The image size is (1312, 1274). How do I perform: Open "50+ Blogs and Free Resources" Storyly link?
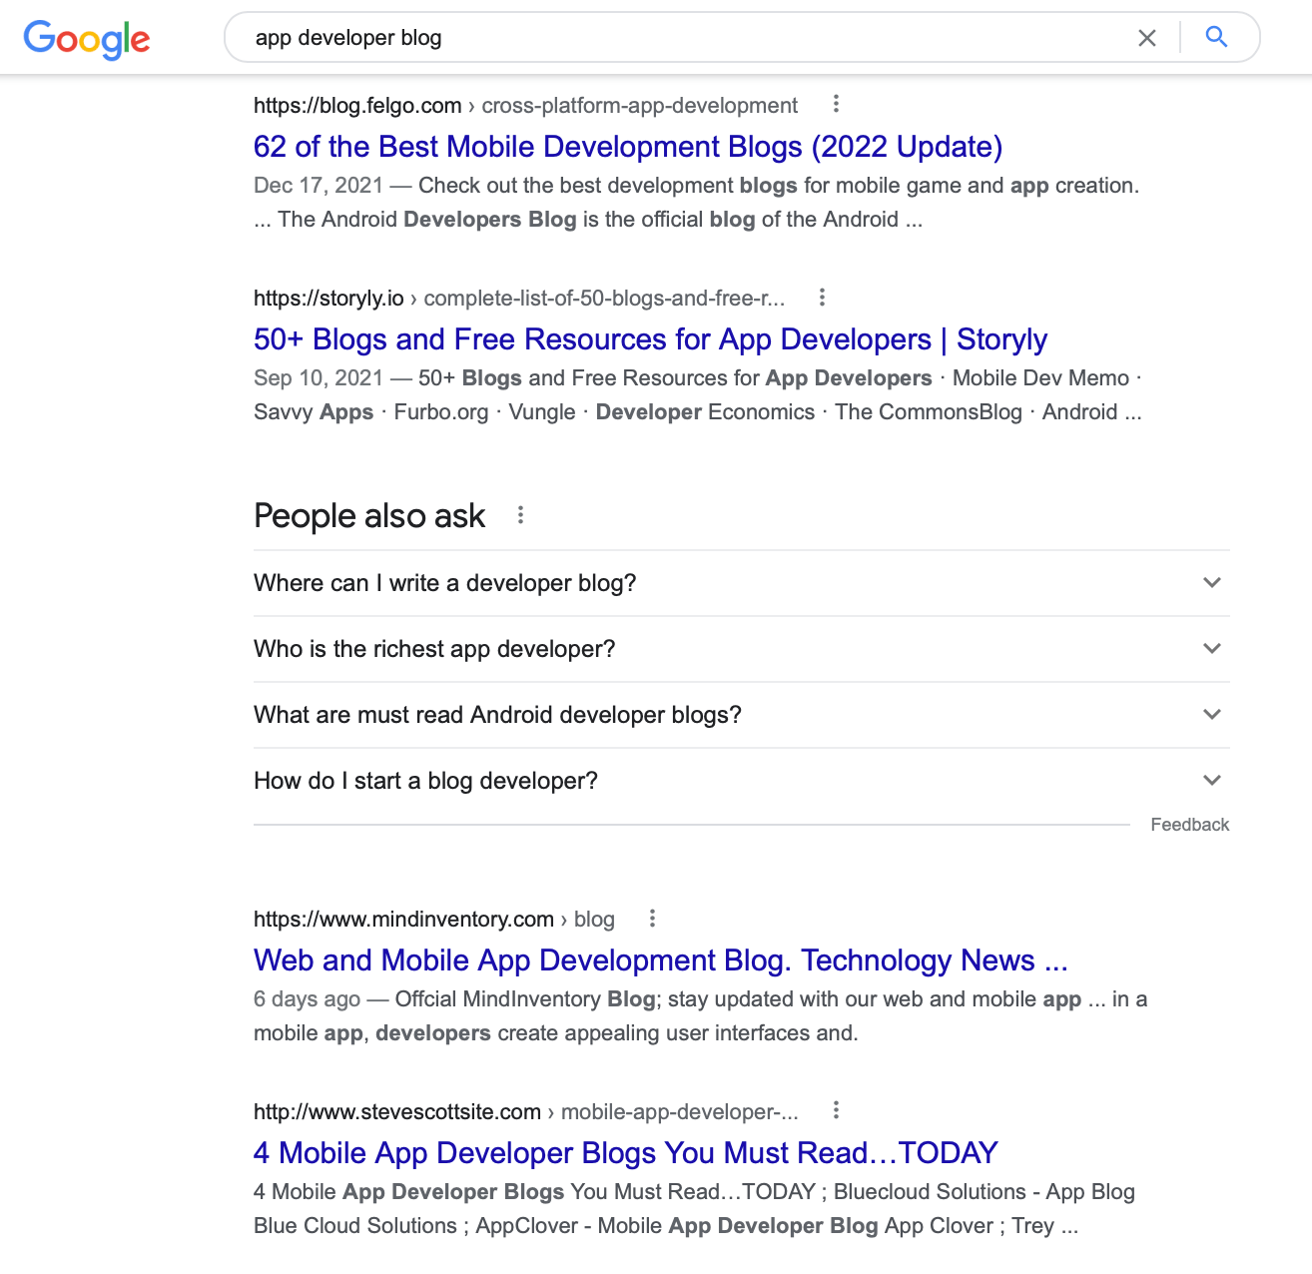point(650,339)
